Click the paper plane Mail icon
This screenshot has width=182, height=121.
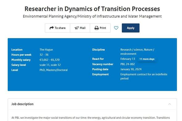[x=77, y=28]
